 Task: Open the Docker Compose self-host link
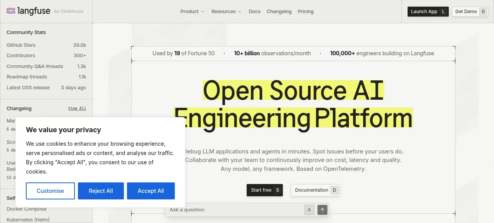point(27,209)
